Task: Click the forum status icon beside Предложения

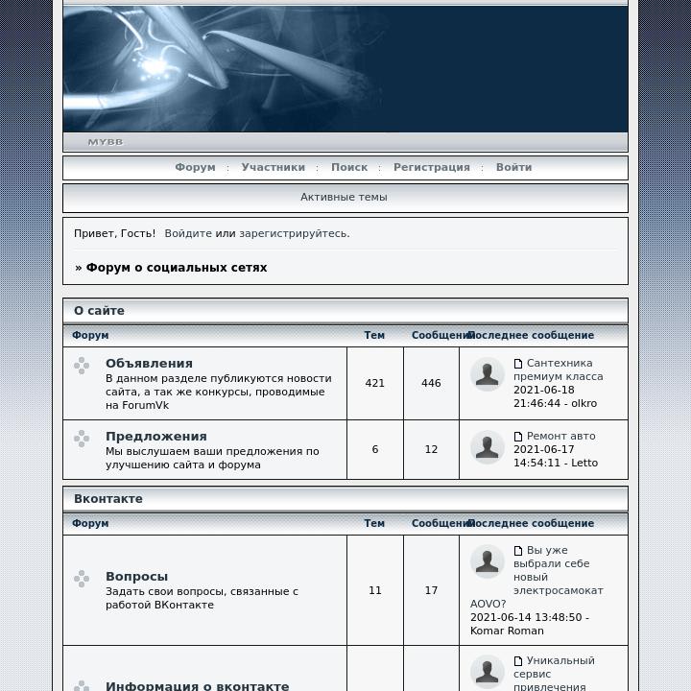Action: [x=82, y=439]
